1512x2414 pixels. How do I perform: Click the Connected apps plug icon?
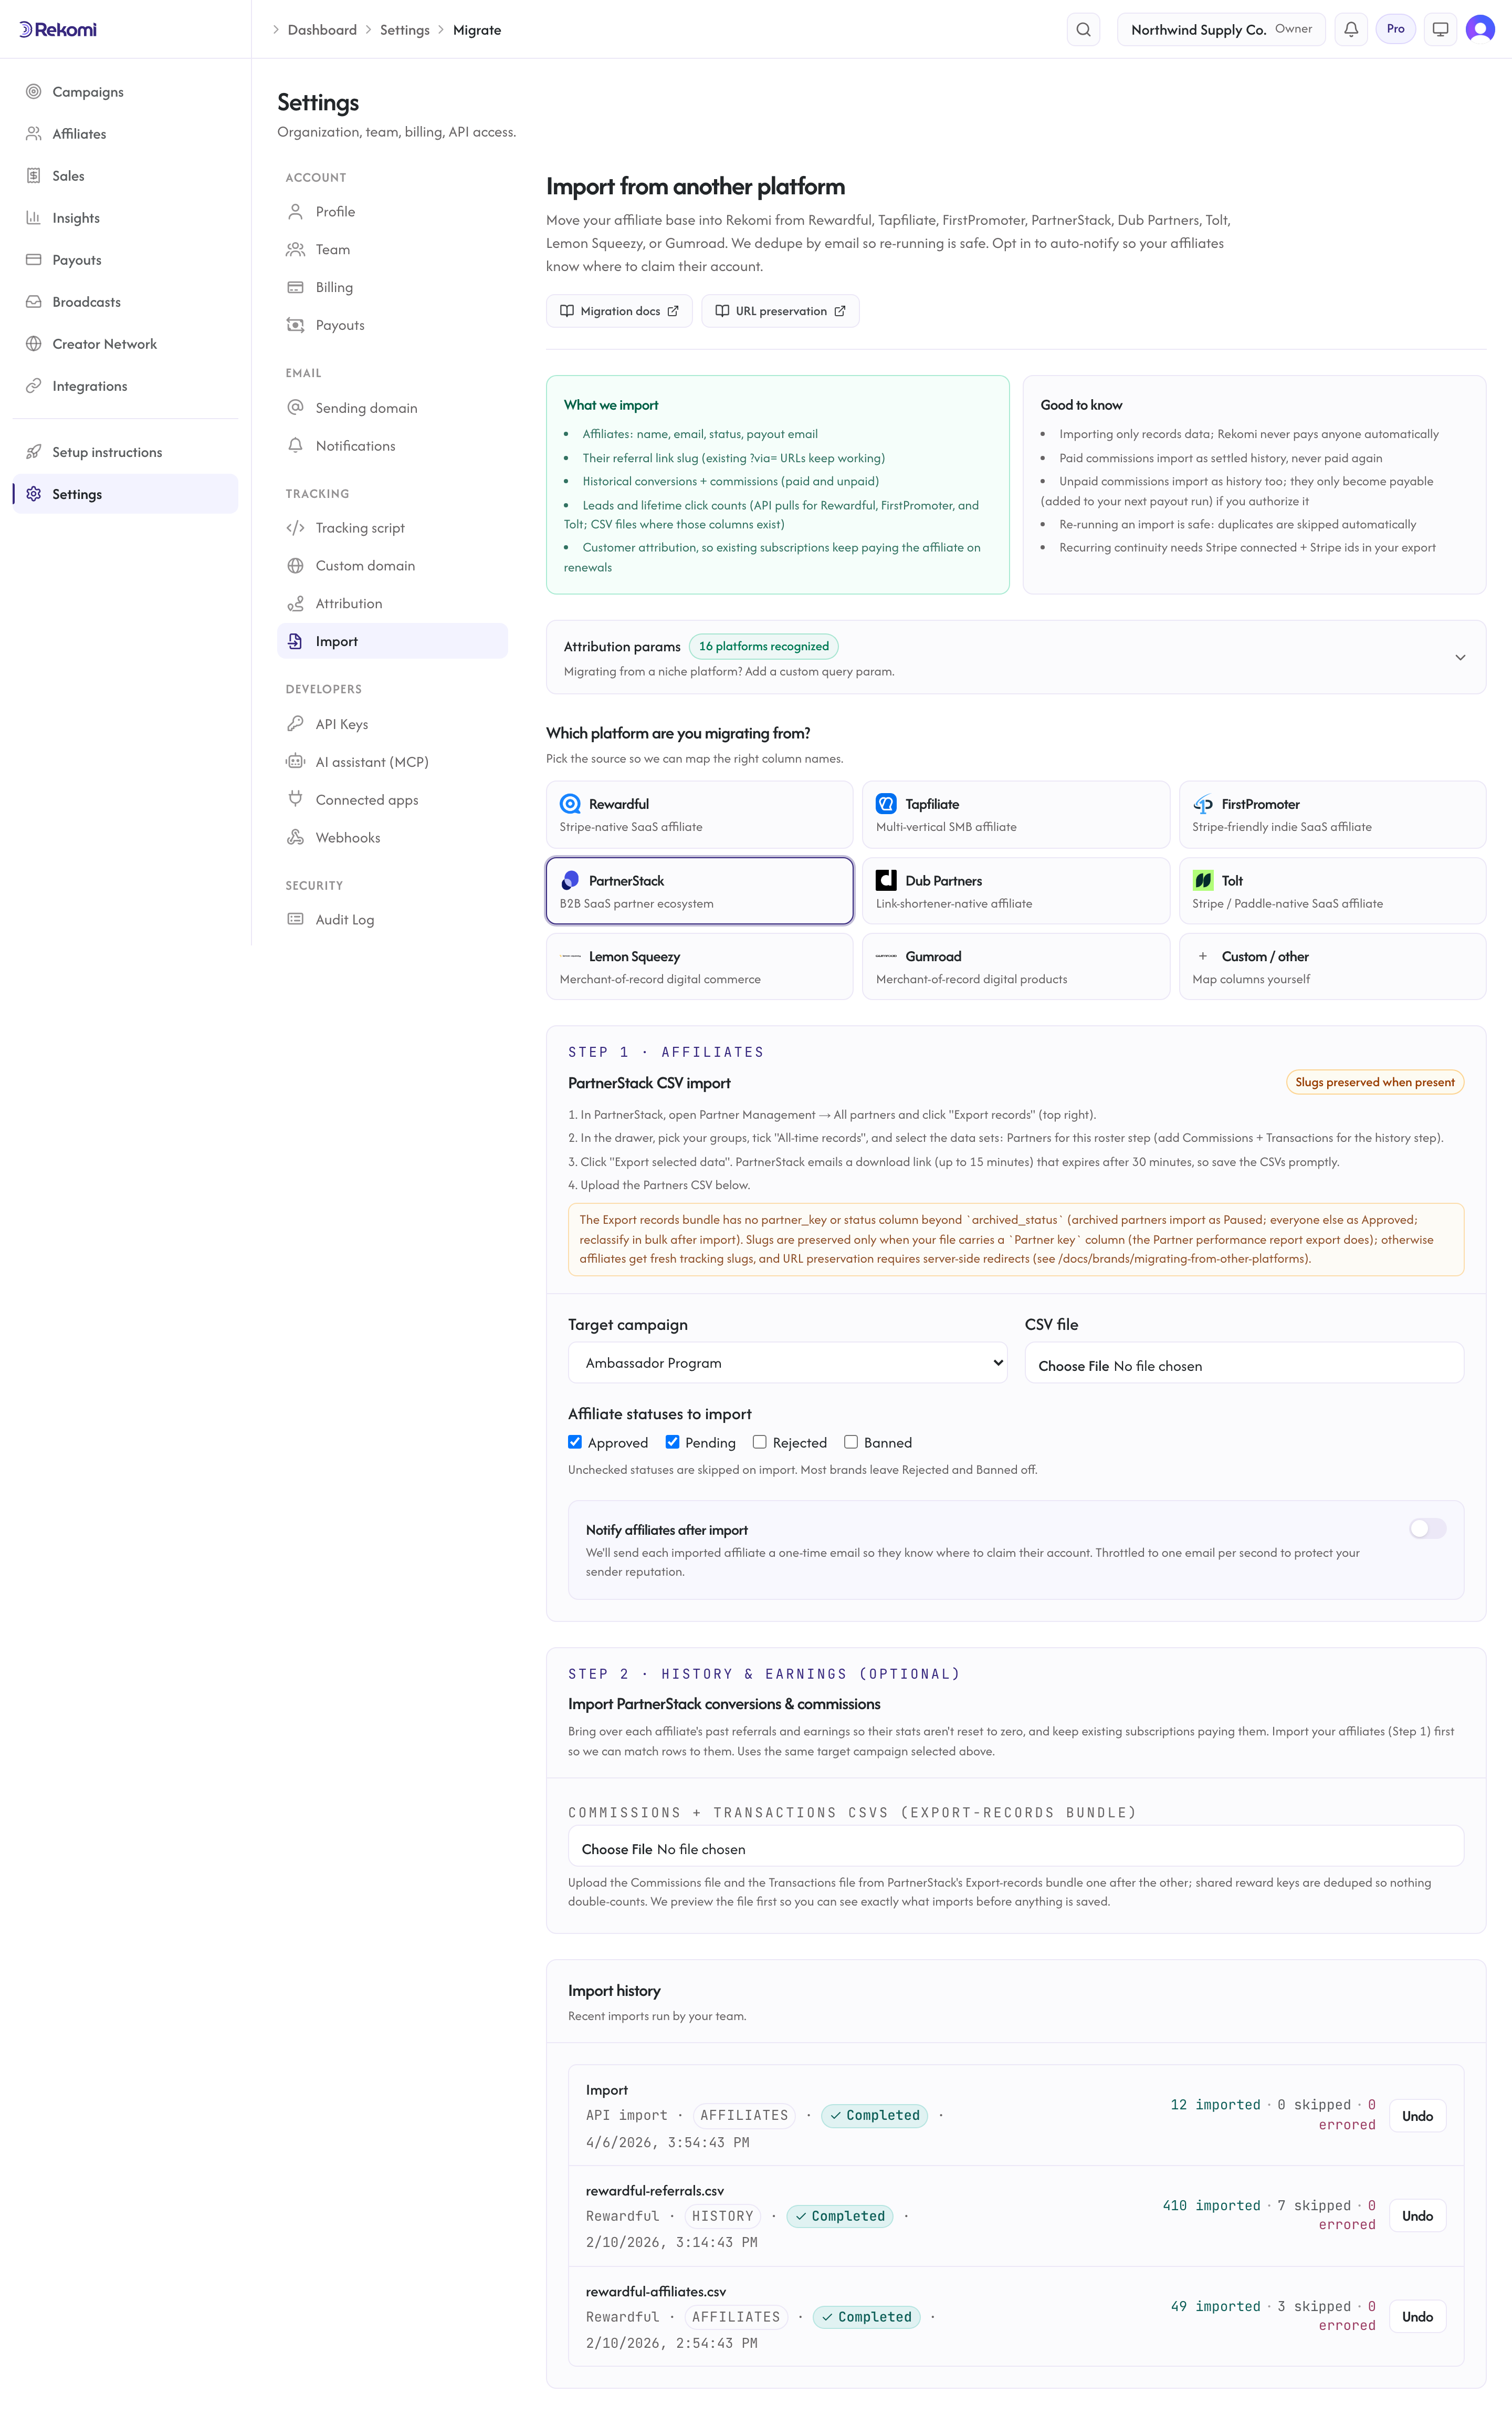(x=295, y=800)
